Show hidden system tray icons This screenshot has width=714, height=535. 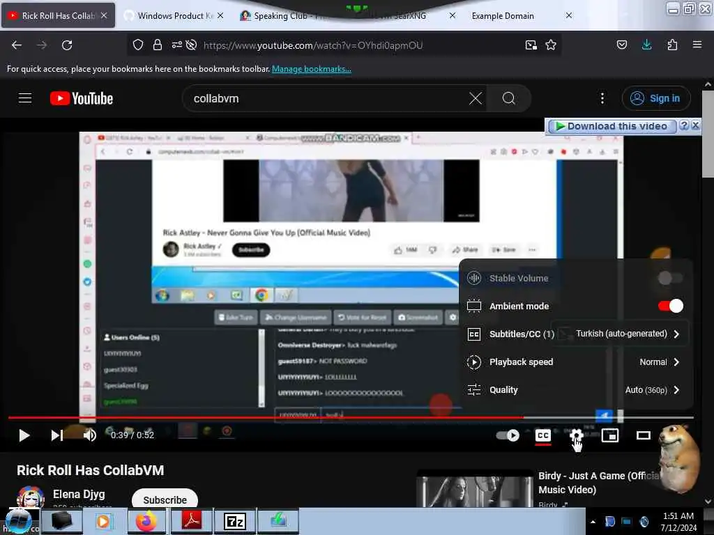(x=593, y=522)
